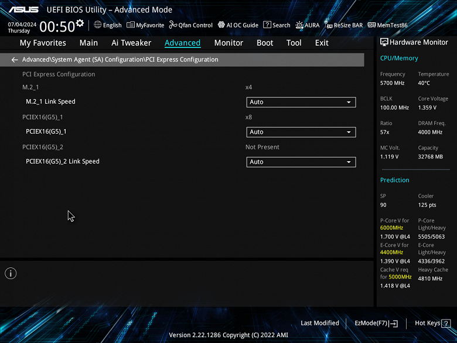Screen dimensions: 457x343
Task: Click the 07/04/2024 date text
Action: (22, 25)
